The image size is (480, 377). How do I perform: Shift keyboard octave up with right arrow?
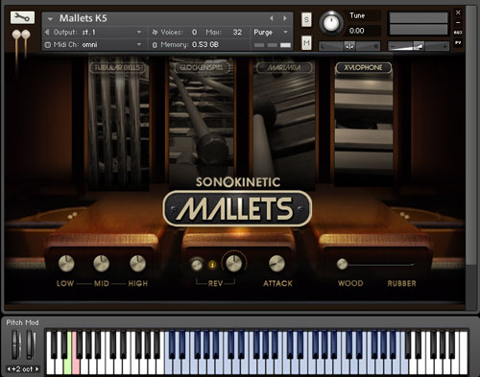37,369
